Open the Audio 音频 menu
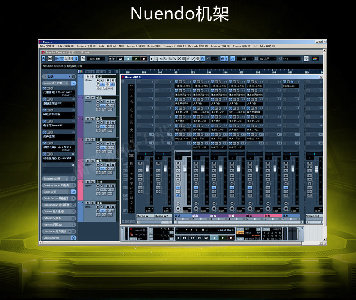 pyautogui.click(x=107, y=46)
